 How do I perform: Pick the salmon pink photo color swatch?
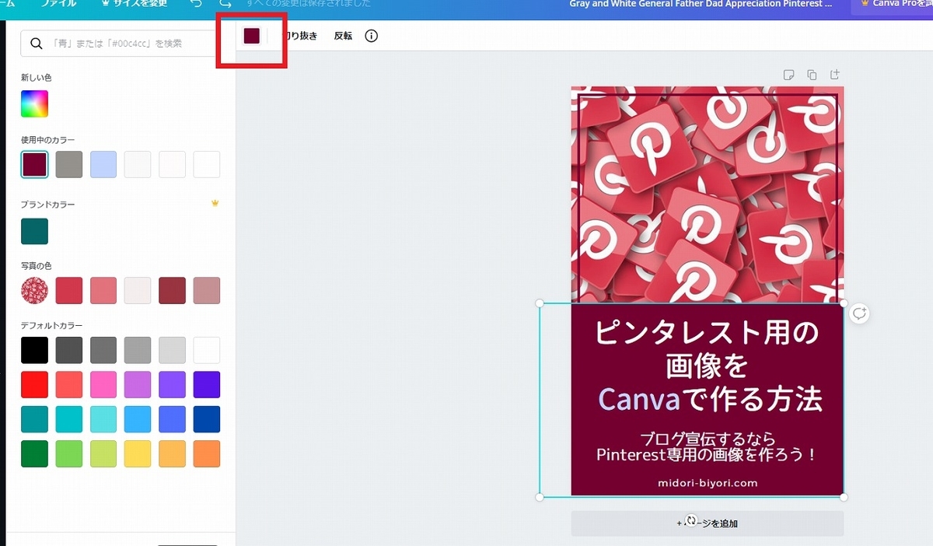[103, 290]
